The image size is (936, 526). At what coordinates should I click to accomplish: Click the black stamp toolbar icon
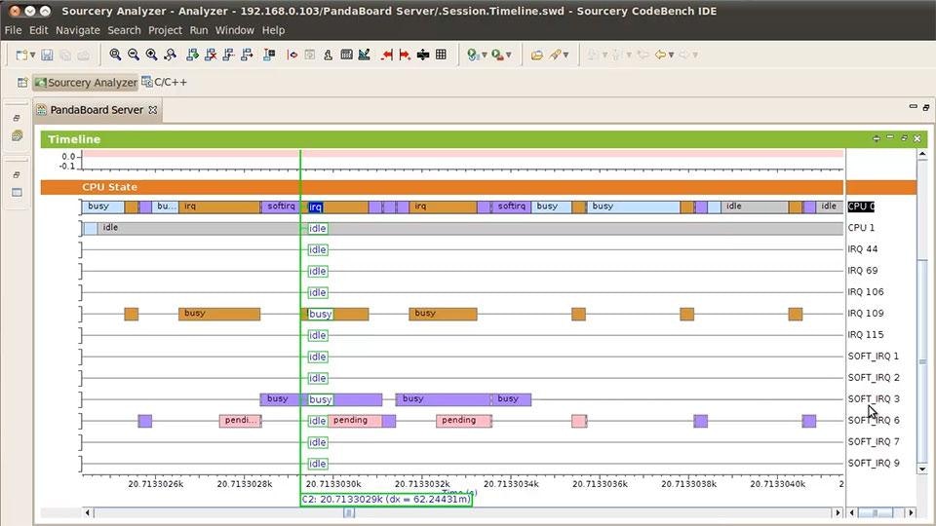point(328,55)
